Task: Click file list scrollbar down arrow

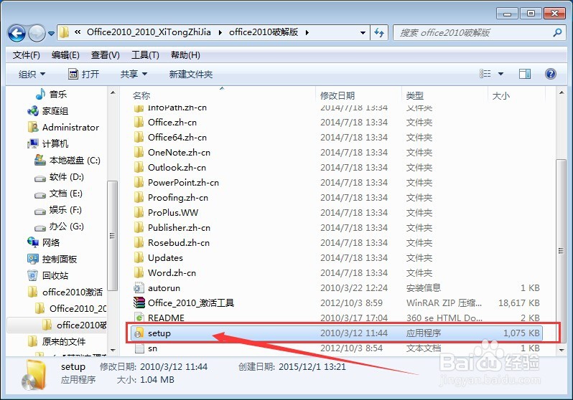Action: [562, 350]
